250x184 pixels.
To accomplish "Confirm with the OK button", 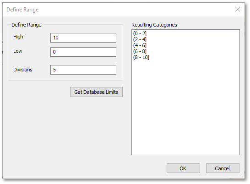I will tap(183, 168).
